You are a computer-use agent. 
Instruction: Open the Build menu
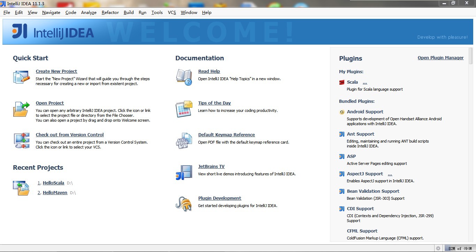129,13
